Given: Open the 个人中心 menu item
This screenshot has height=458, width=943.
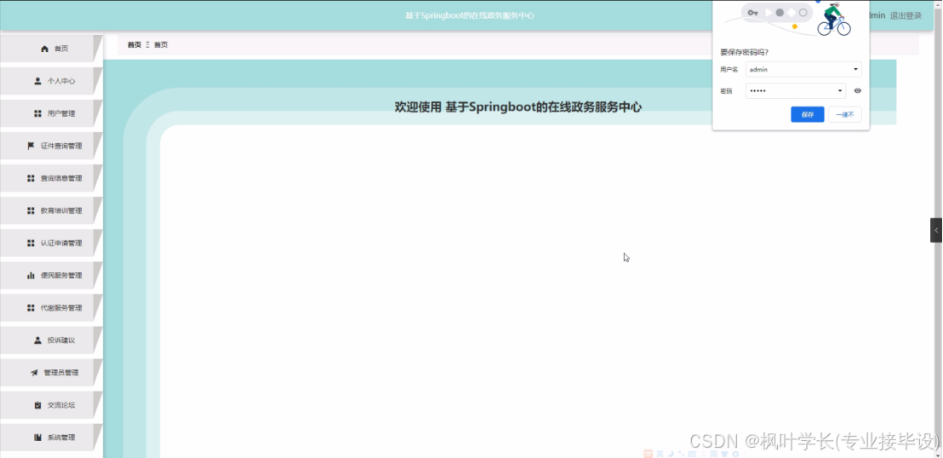Looking at the screenshot, I should (51, 81).
